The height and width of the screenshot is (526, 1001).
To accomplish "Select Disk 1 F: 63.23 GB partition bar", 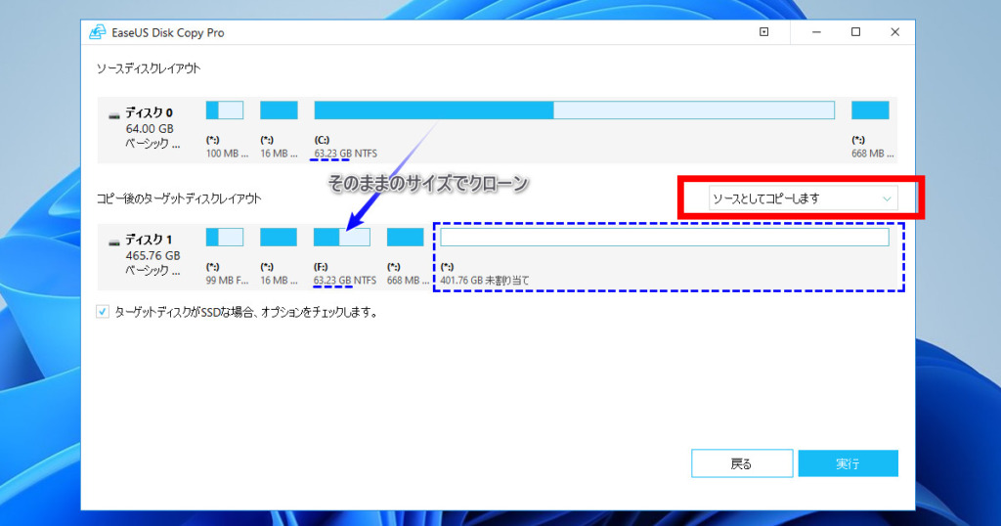I will pos(341,237).
